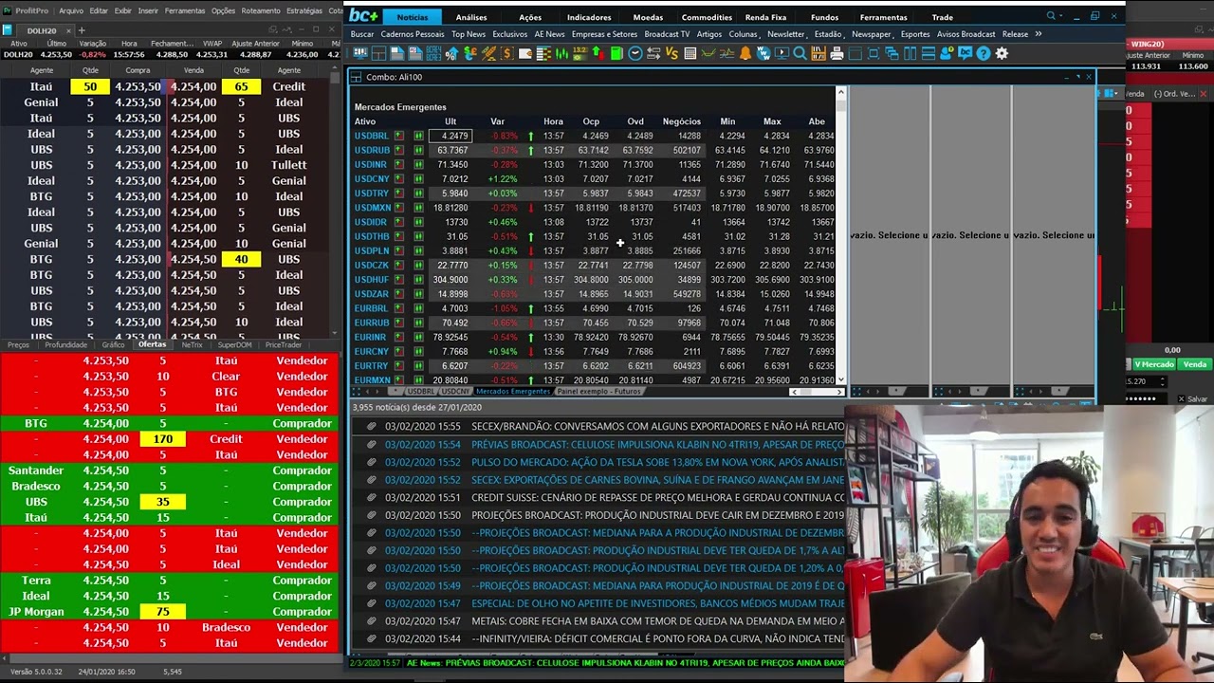Screen dimensions: 1214x683
Task: Open the magnifier search tool in the toolbar
Action: tap(800, 54)
